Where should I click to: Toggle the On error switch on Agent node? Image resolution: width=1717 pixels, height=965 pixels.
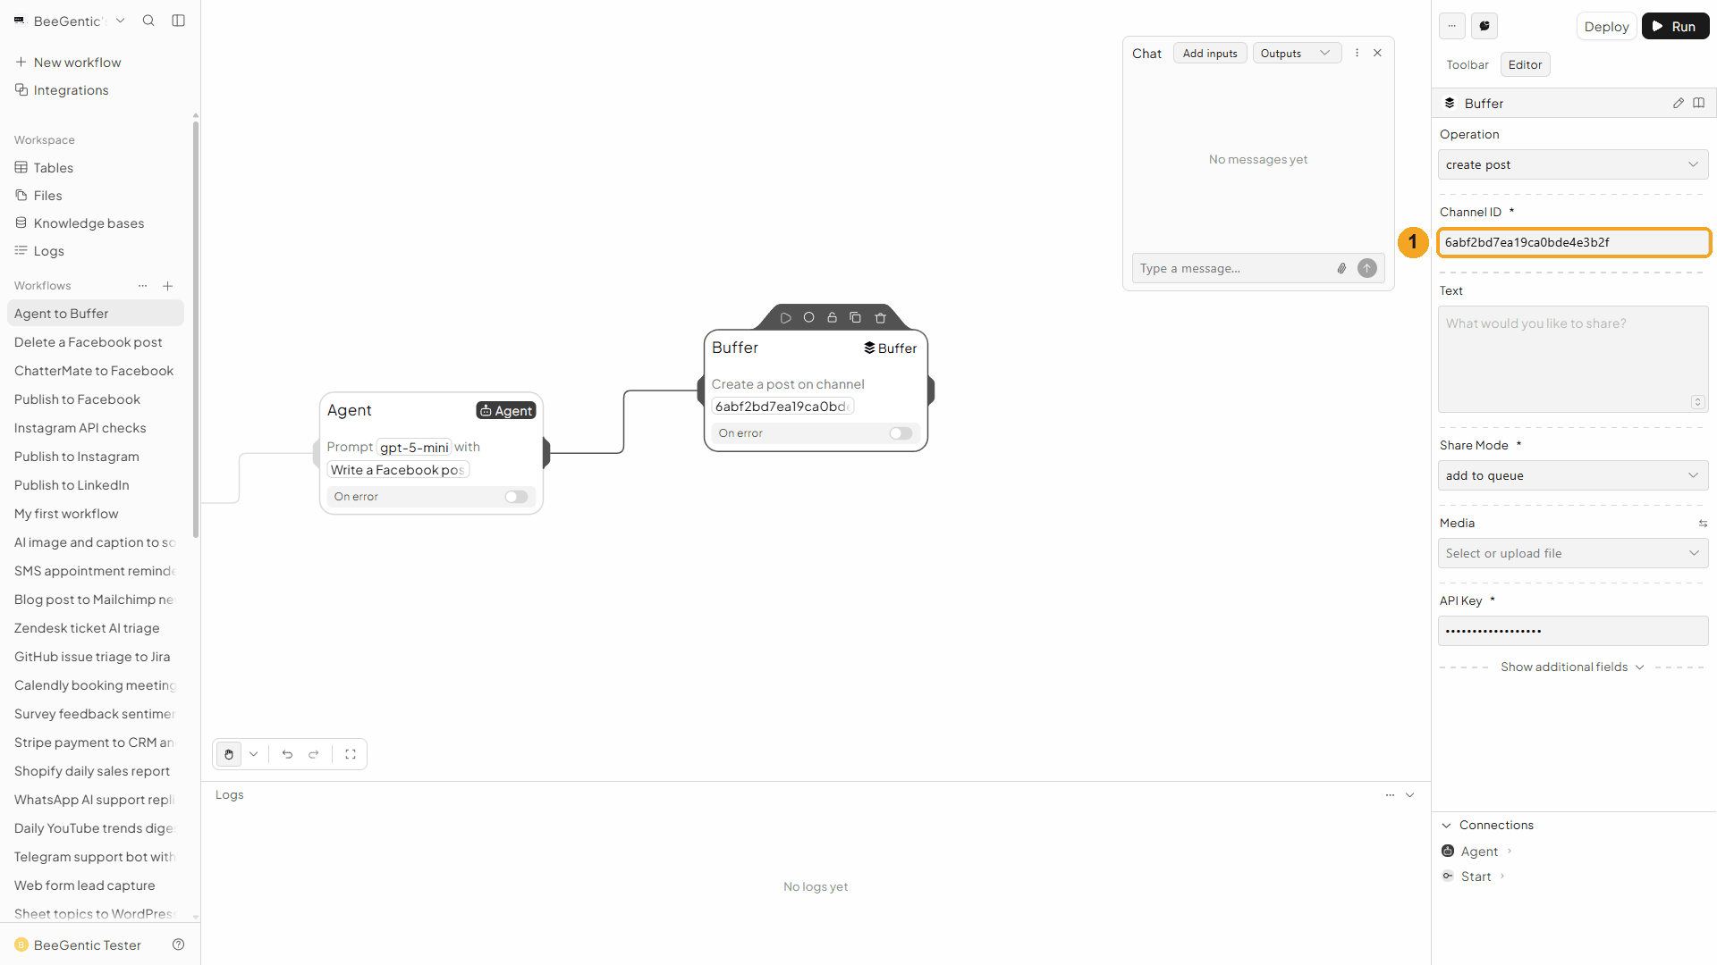516,497
